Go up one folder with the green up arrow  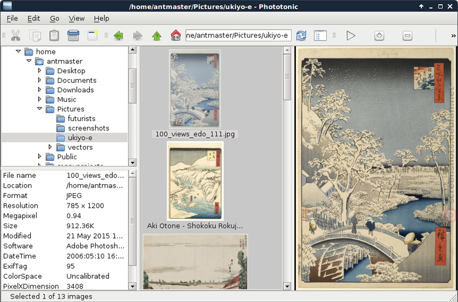coord(157,35)
